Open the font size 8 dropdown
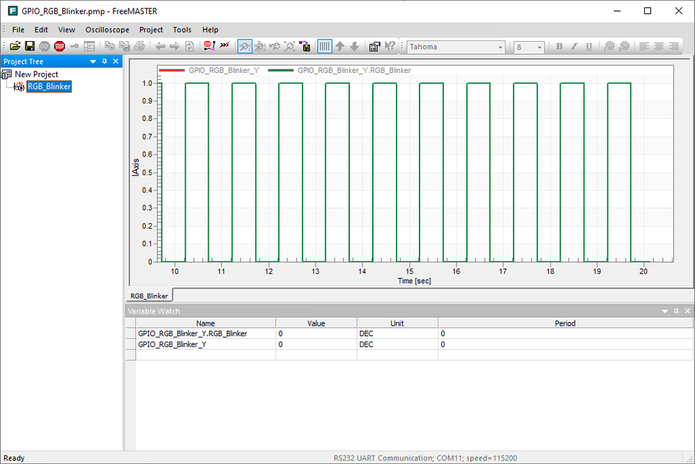Screen dimensions: 695x464 click(x=539, y=47)
